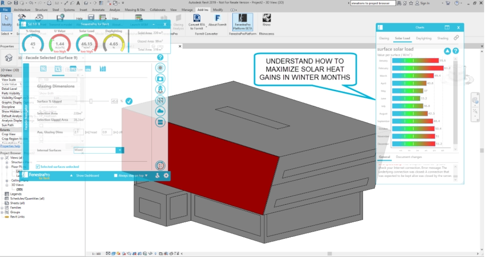The height and width of the screenshot is (257, 485).
Task: Expand Ceiling Plans tree node
Action: 7,181
